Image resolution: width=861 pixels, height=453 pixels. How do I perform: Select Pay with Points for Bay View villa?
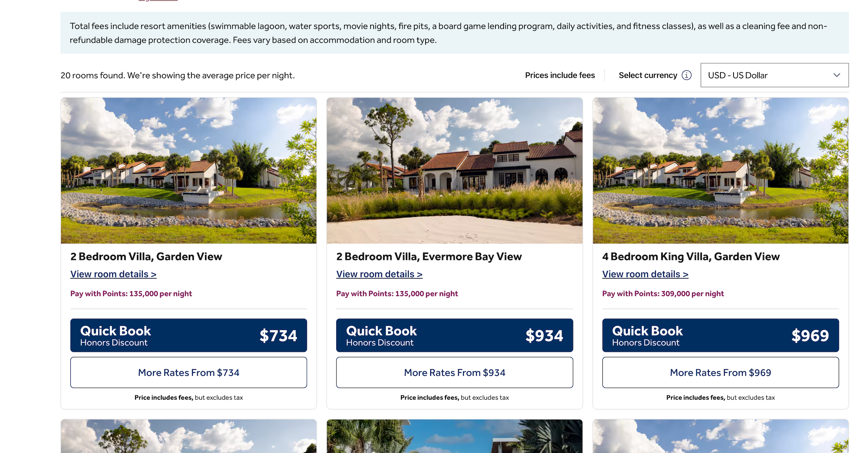pos(397,292)
